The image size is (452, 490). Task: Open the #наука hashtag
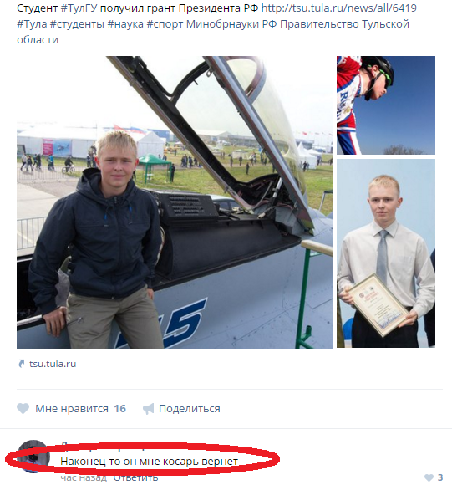[x=125, y=24]
